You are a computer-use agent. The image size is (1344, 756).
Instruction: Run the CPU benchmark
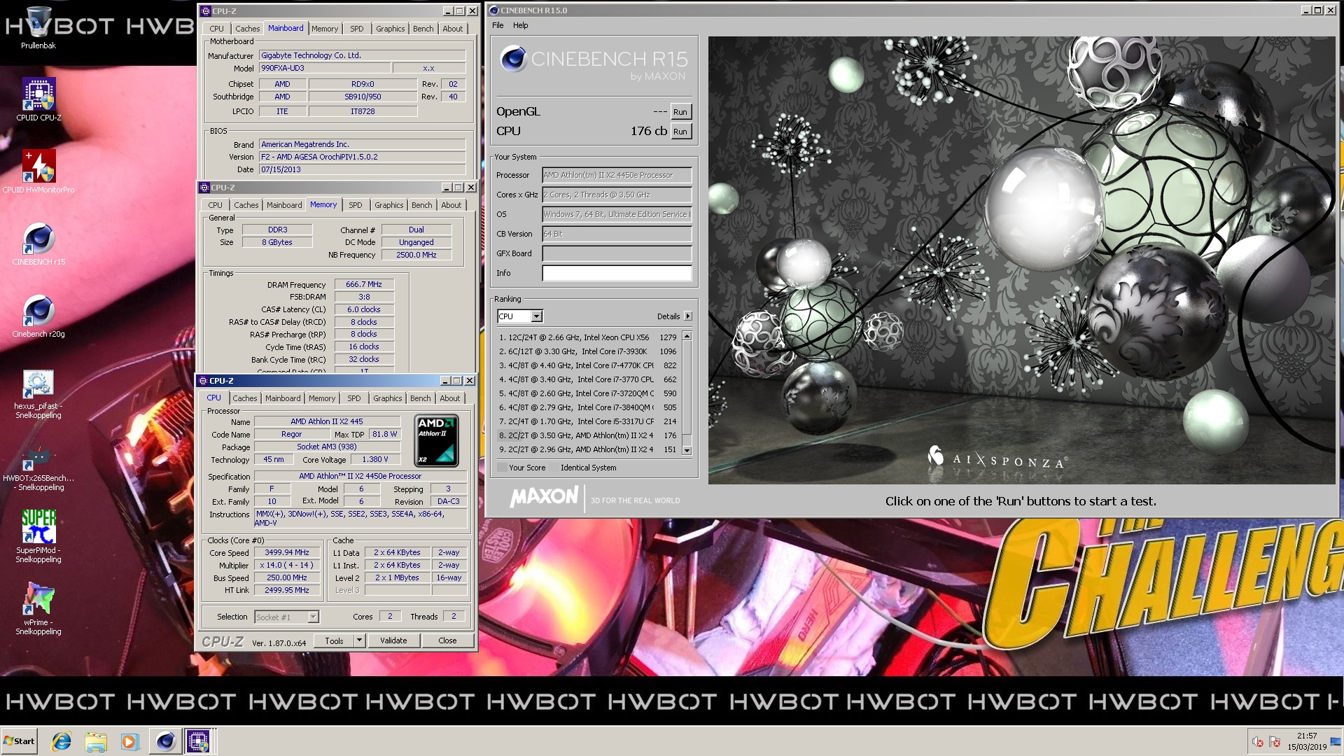click(x=680, y=132)
